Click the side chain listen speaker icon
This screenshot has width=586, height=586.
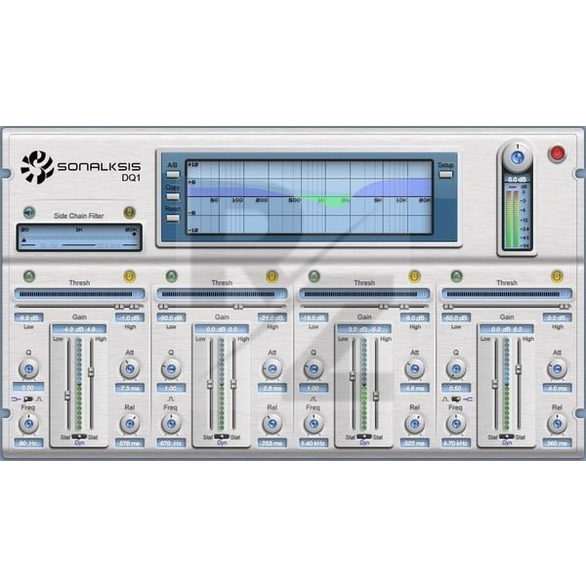tap(29, 213)
